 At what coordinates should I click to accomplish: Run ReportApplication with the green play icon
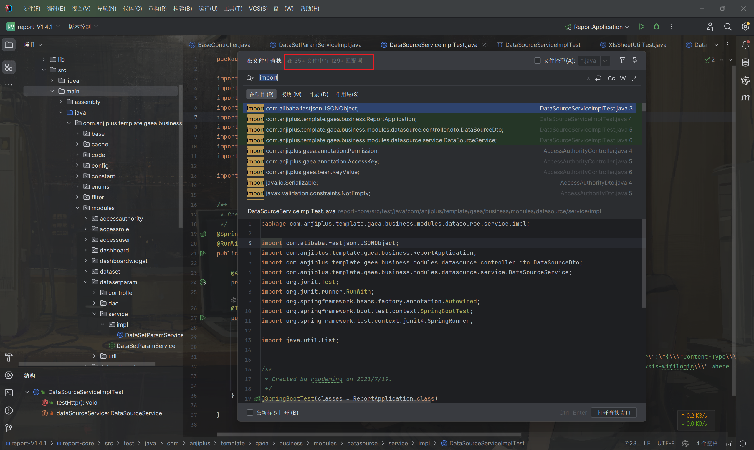641,27
